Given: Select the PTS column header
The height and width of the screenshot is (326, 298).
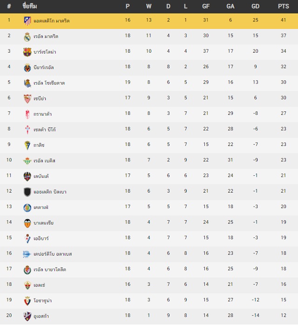Looking at the screenshot, I should [x=283, y=6].
